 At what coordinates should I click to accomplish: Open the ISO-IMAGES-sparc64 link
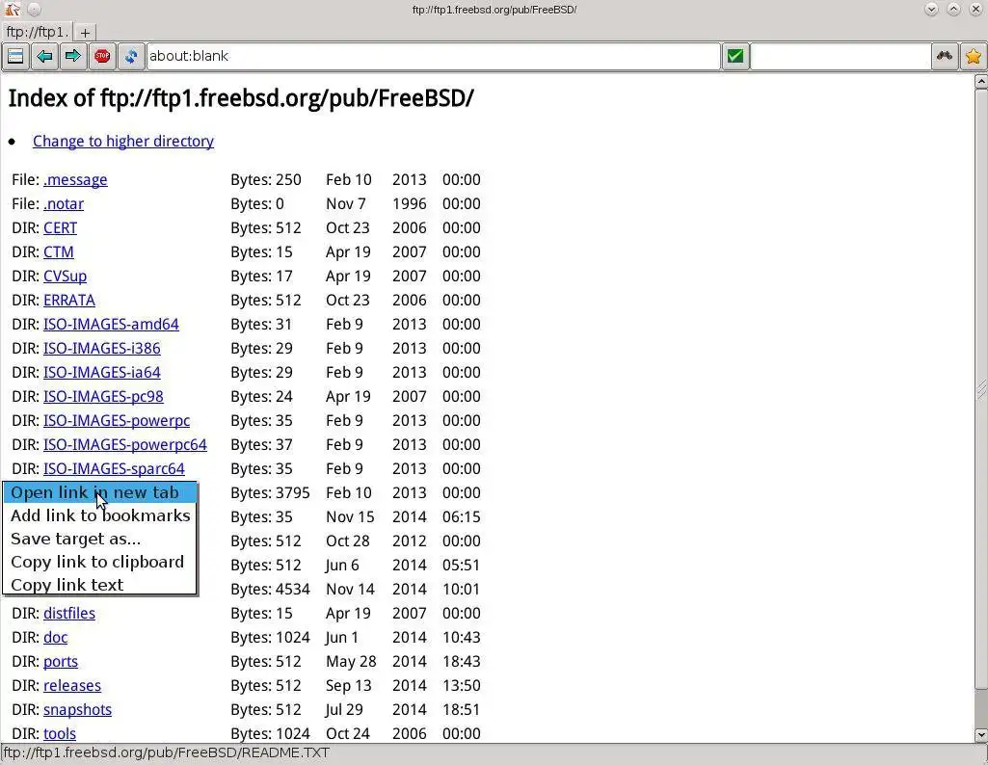(x=114, y=469)
